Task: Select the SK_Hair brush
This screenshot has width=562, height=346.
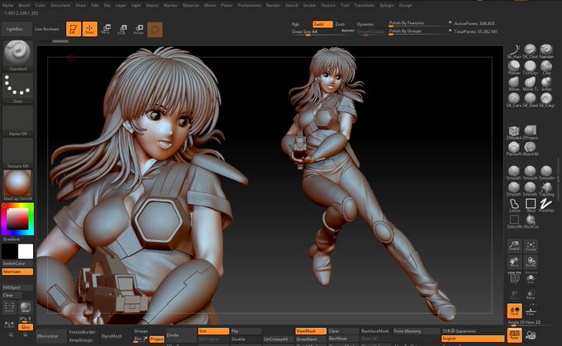Action: [x=514, y=51]
